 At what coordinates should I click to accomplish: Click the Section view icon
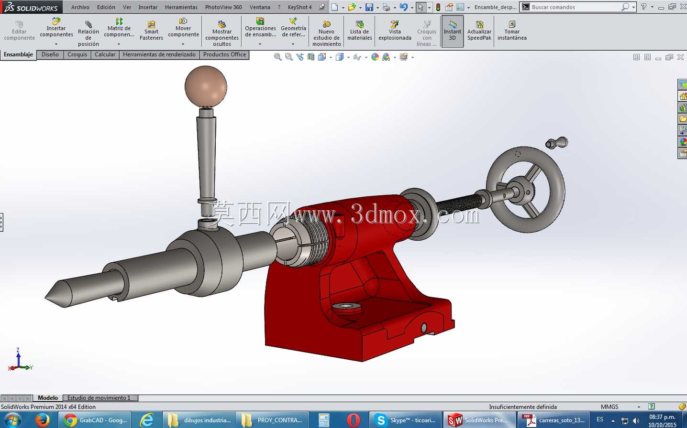[x=311, y=57]
